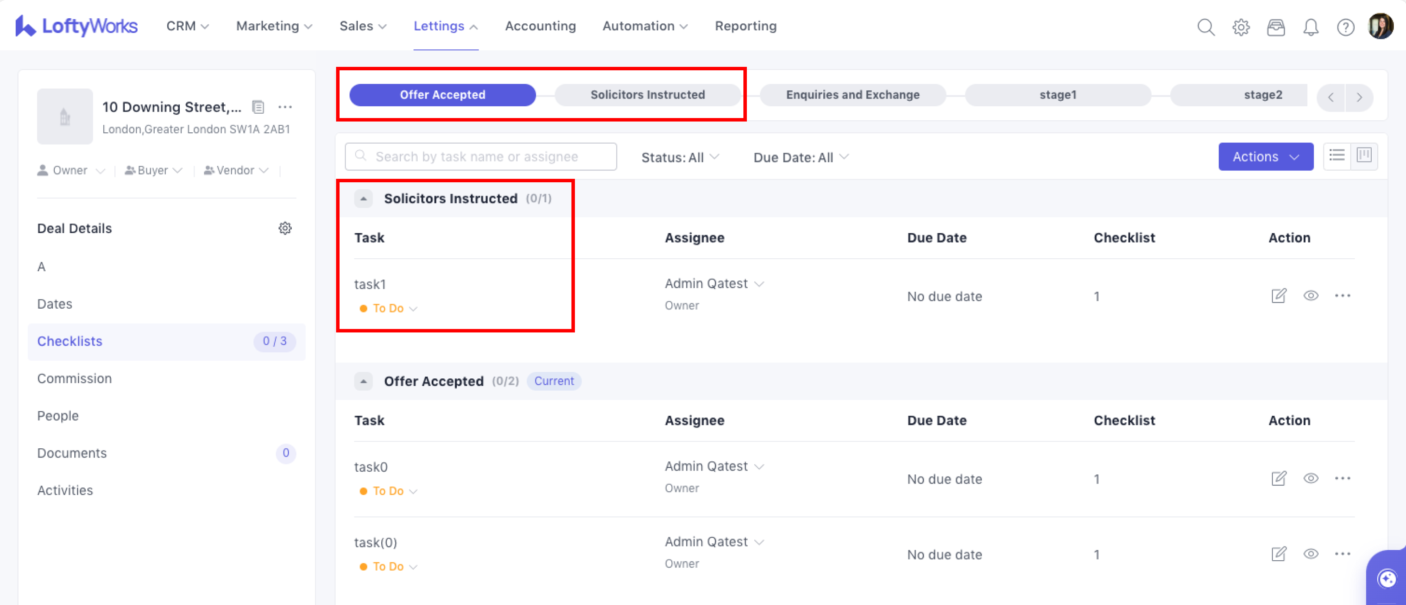Open the global search icon
The width and height of the screenshot is (1406, 605).
pyautogui.click(x=1206, y=27)
